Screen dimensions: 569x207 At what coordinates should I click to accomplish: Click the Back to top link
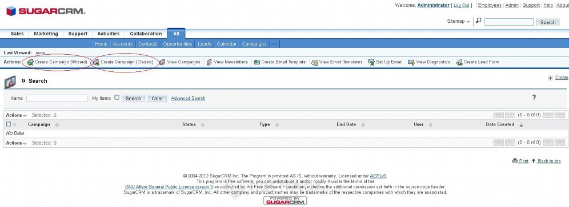[x=549, y=161]
